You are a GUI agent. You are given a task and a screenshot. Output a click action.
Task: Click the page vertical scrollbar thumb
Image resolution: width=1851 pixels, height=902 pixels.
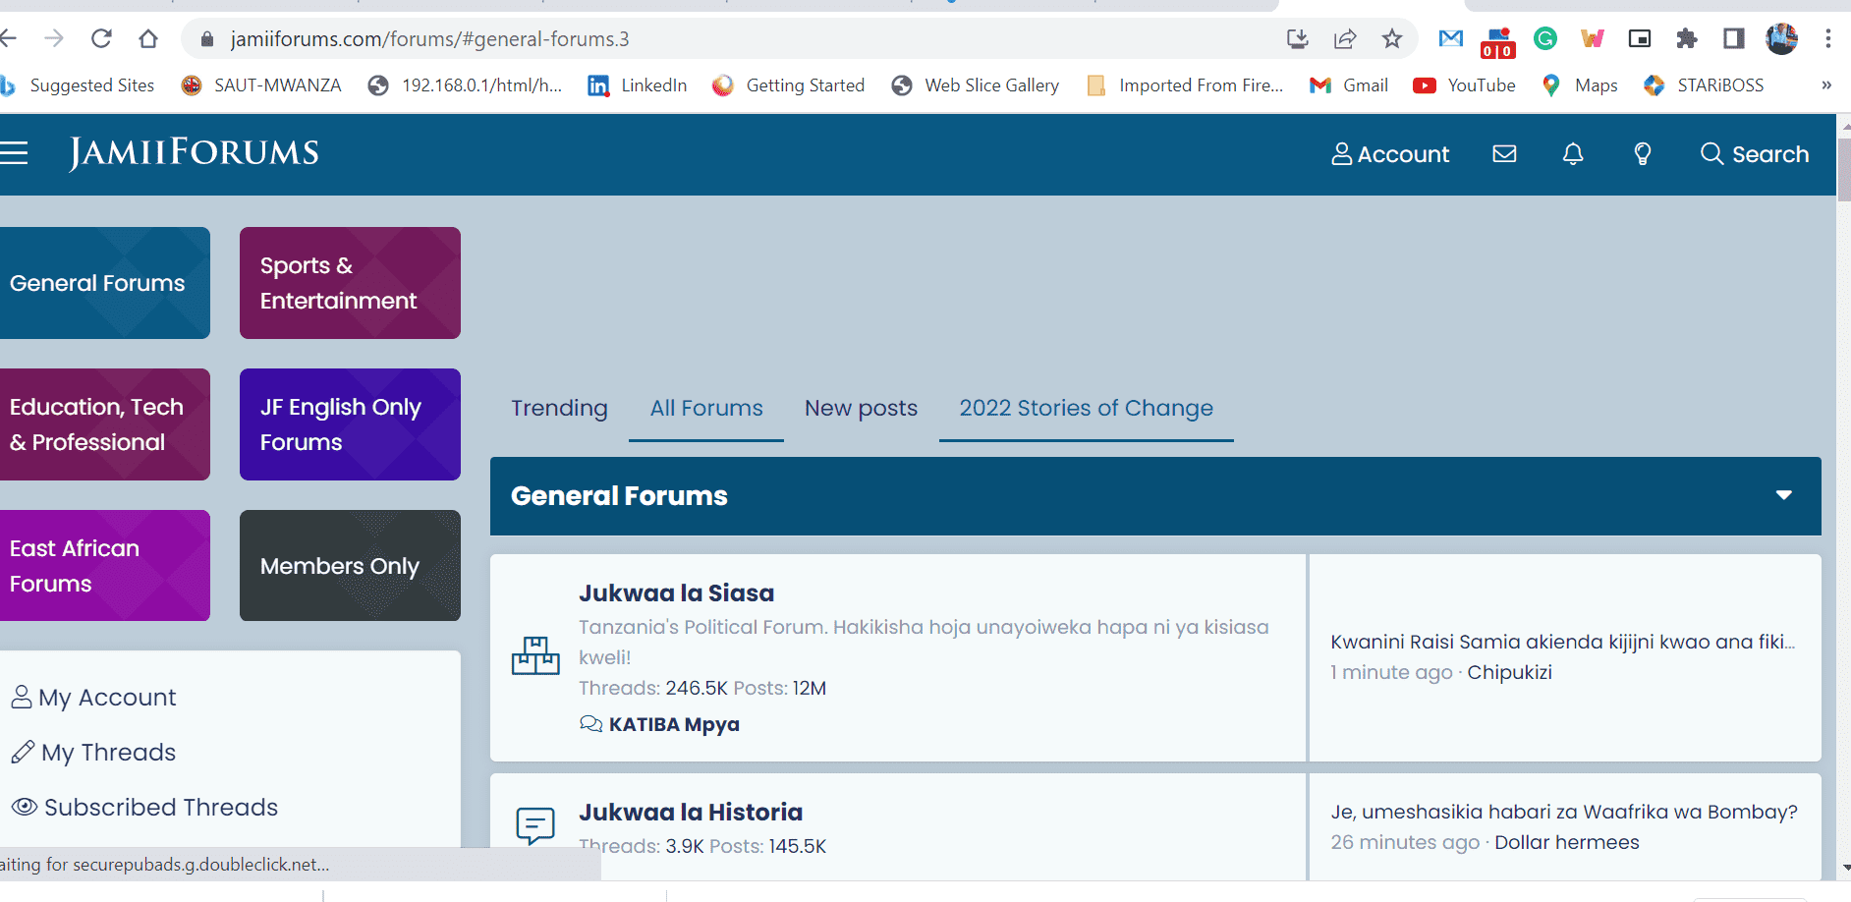coord(1843,169)
